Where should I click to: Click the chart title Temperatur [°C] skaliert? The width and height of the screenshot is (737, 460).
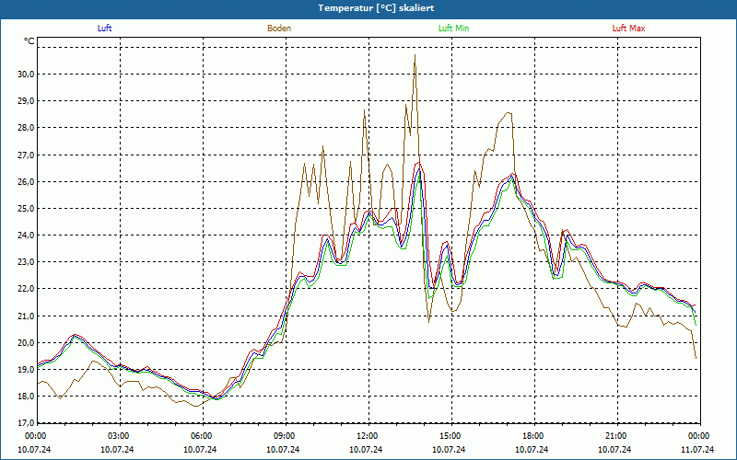[x=376, y=8]
